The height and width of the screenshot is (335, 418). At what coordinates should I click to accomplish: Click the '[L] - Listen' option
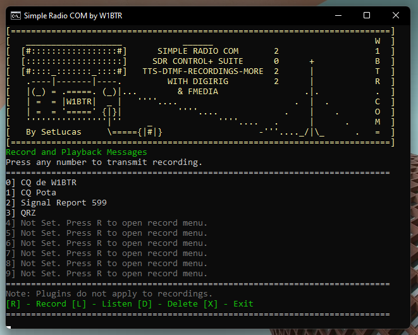click(x=102, y=304)
